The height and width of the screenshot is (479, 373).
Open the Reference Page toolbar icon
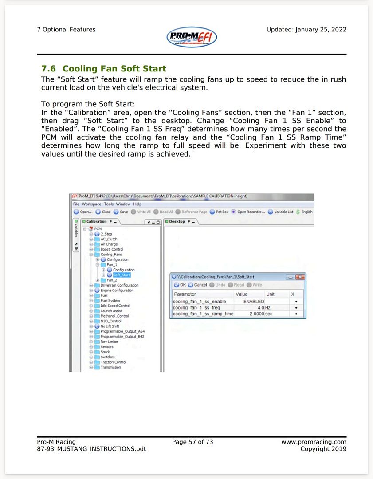178,212
